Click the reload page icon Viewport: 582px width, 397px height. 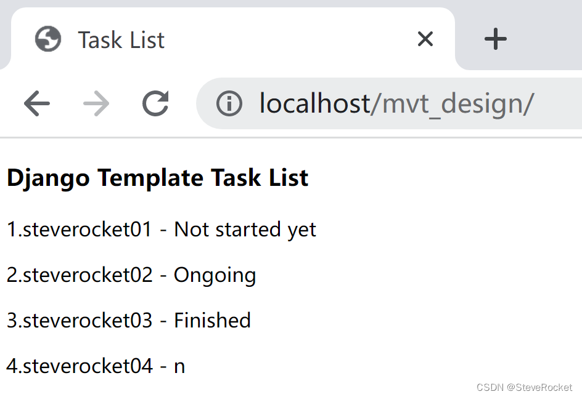[x=155, y=103]
